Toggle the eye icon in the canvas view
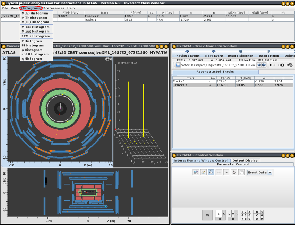This screenshot has height=225, width=295. (108, 59)
